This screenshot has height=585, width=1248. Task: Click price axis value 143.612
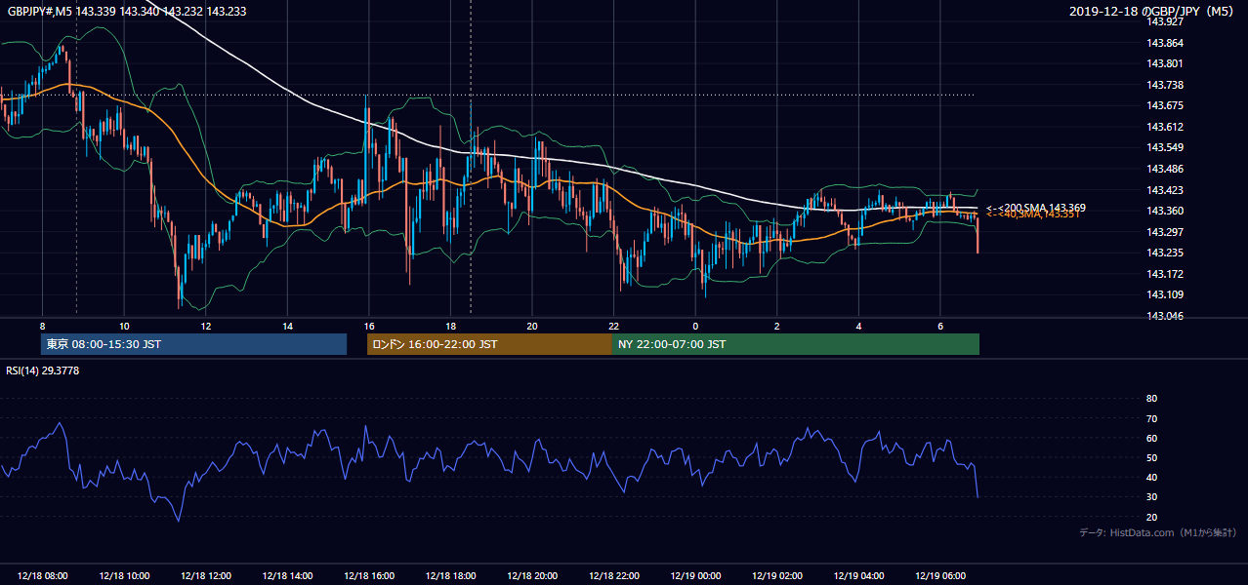pyautogui.click(x=1165, y=127)
